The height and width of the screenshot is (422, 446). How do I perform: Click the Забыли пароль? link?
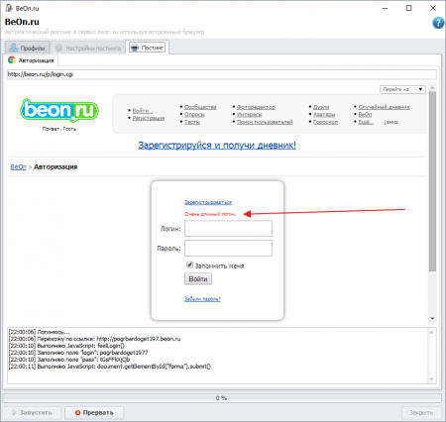click(x=202, y=299)
